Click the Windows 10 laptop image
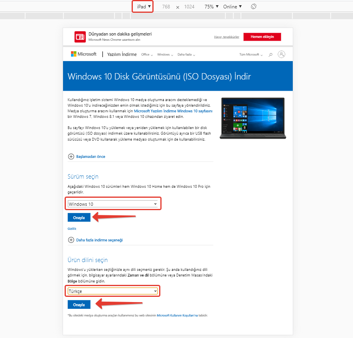Image resolution: width=353 pixels, height=338 pixels. tap(252, 118)
